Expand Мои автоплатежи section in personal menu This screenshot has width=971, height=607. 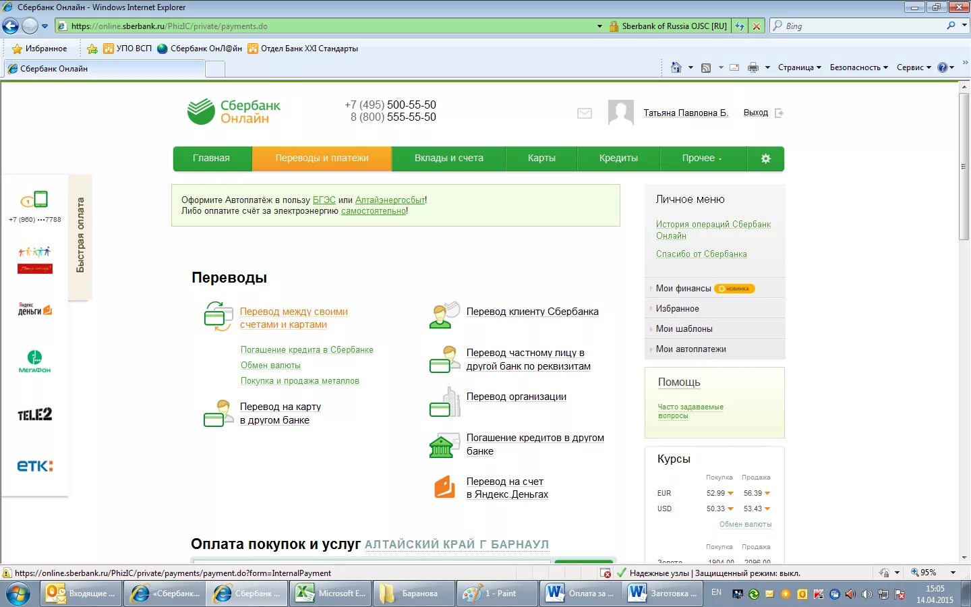coord(715,349)
